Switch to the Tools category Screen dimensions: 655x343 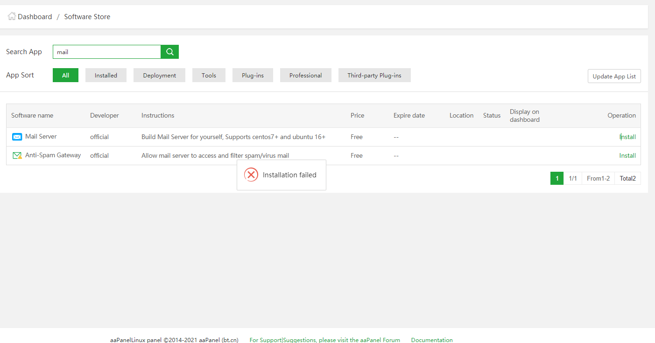point(209,75)
